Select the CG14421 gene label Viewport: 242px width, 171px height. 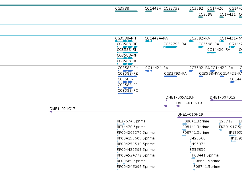[227, 14]
